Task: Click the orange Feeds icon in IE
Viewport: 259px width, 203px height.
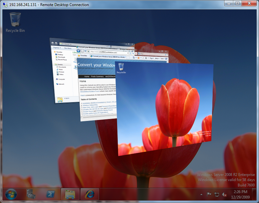Action: pyautogui.click(x=138, y=58)
